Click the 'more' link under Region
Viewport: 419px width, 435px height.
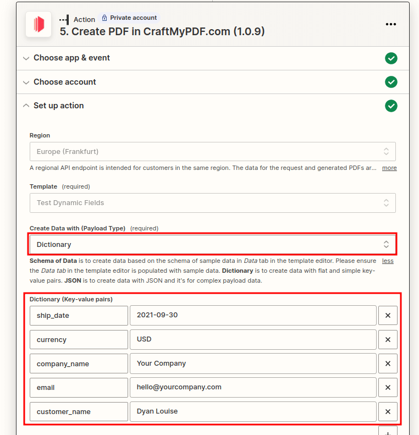click(x=389, y=168)
